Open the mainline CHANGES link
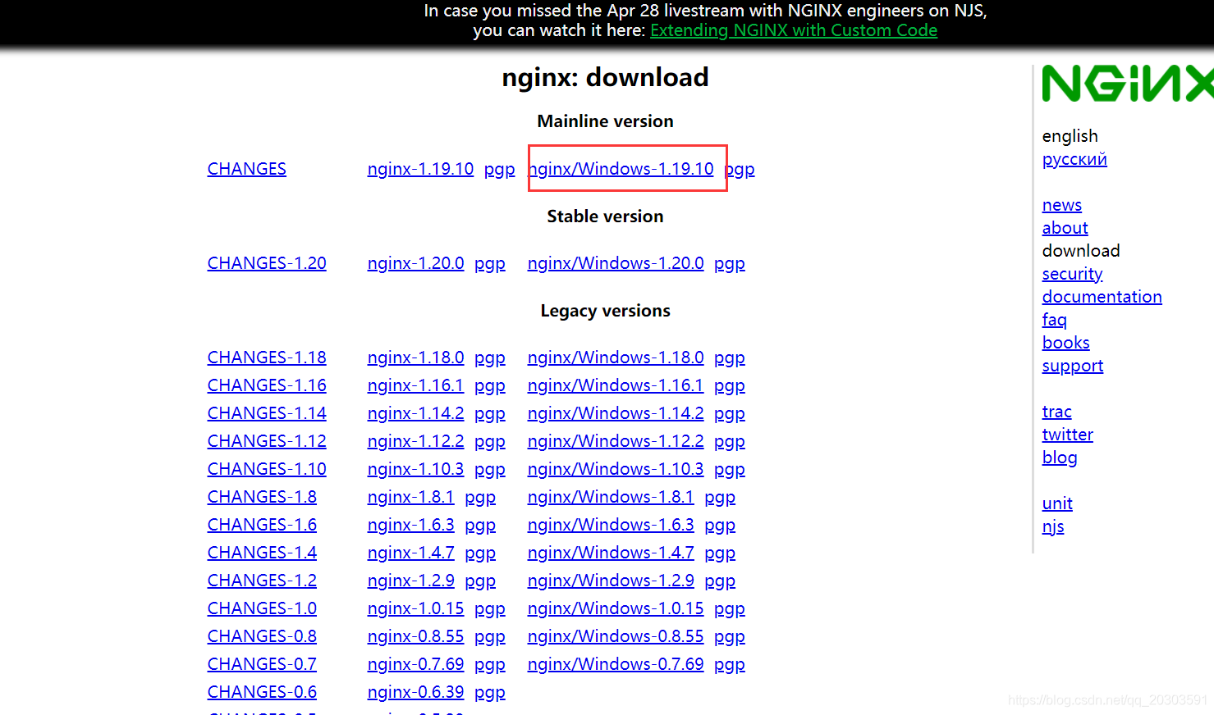Screen dimensions: 1214x715 [247, 169]
